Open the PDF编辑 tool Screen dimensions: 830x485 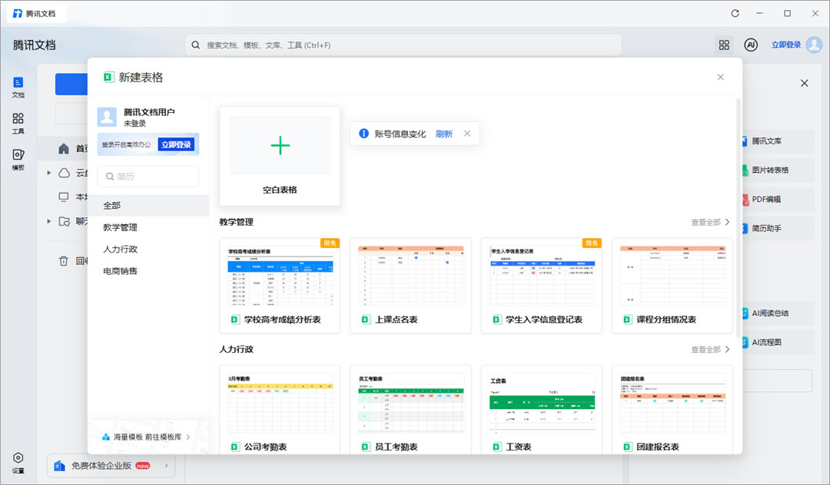[777, 200]
